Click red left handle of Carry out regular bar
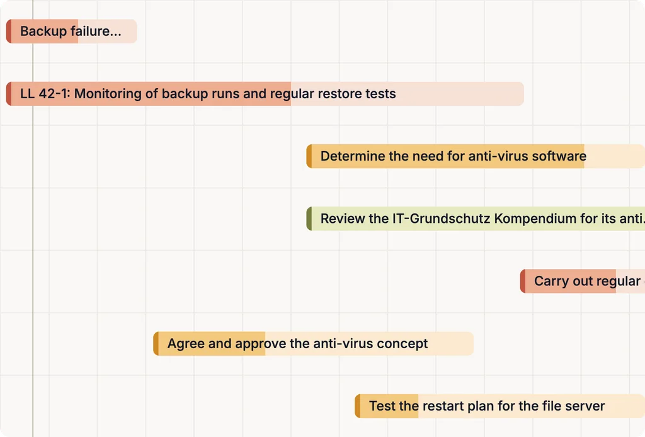Screen dimensions: 645x437 pyautogui.click(x=522, y=281)
